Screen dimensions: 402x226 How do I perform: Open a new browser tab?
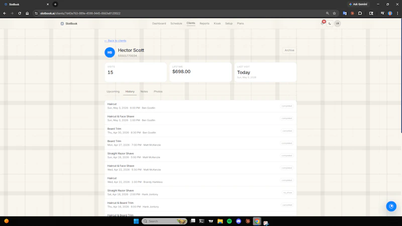(x=55, y=5)
